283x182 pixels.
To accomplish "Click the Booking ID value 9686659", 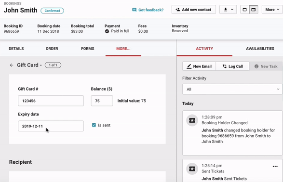I will click(x=11, y=31).
